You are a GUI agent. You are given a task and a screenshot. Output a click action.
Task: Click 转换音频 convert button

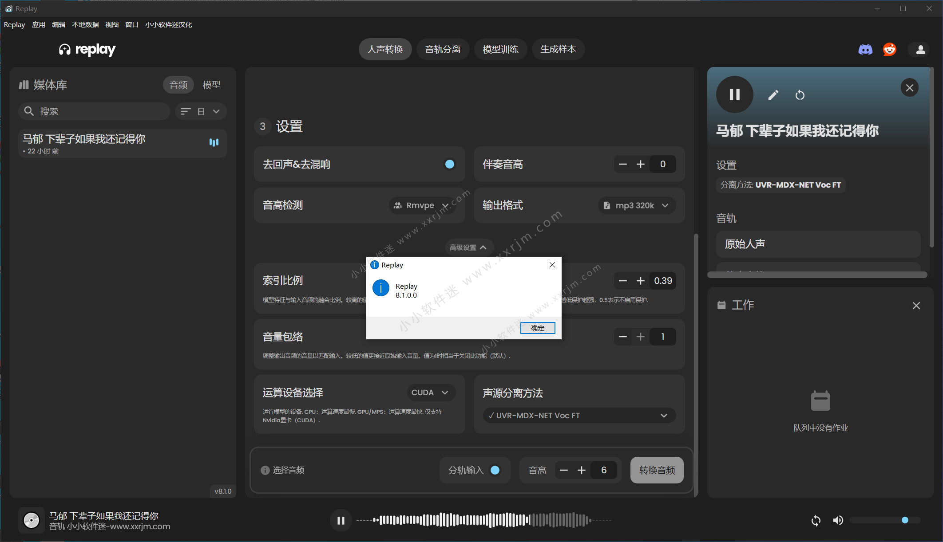657,470
